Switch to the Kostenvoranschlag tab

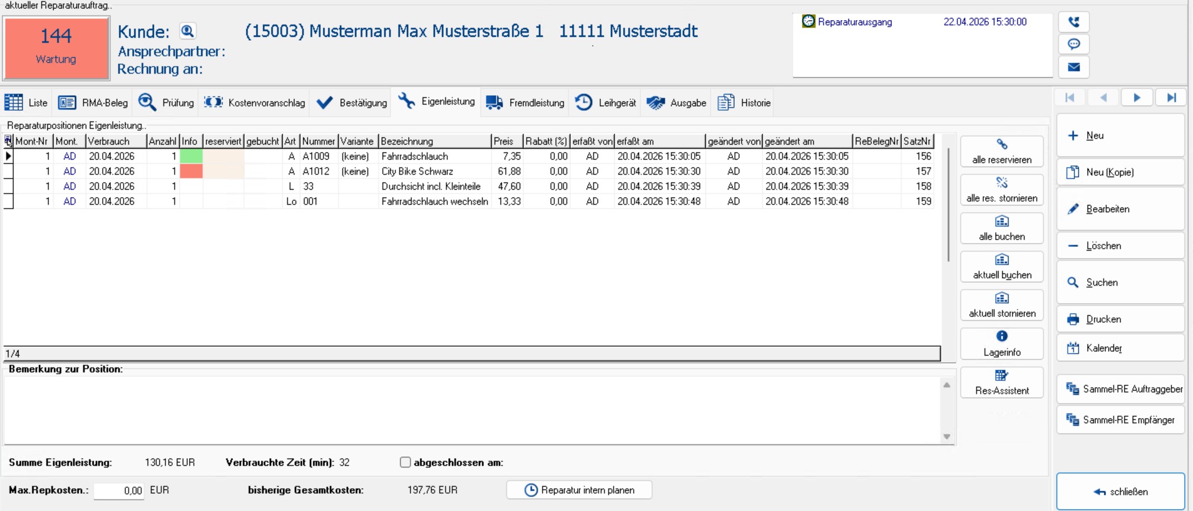click(x=255, y=103)
